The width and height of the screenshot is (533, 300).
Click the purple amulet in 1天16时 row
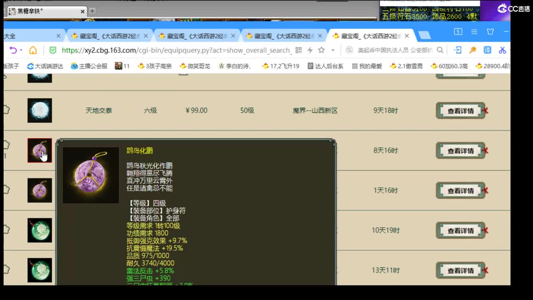(40, 190)
